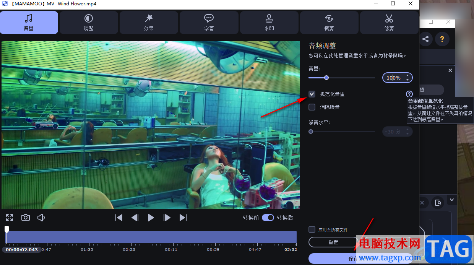Click the timeline track bar
Viewport: 474px width, 265px height.
[x=151, y=237]
